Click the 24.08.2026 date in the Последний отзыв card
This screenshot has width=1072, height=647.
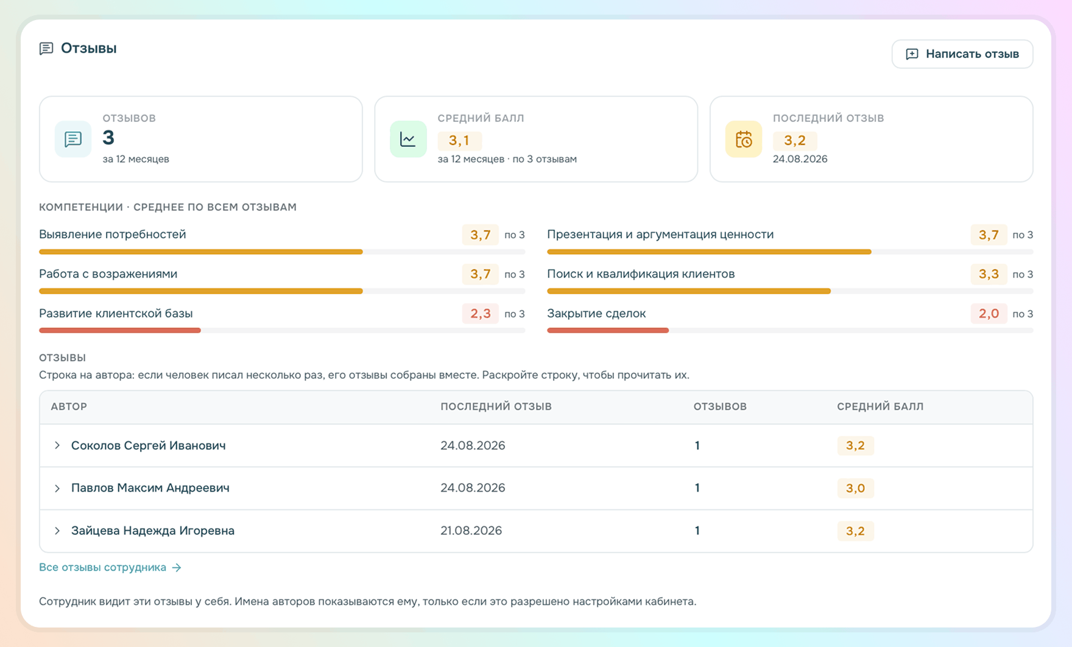click(x=800, y=159)
